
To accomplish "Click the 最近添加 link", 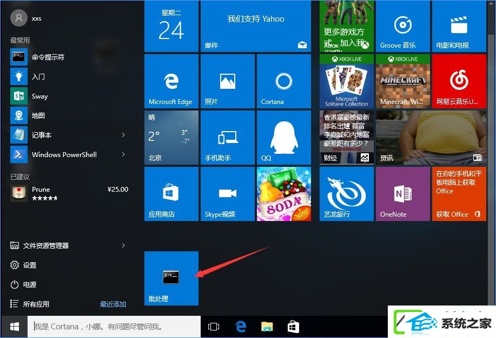I will [113, 304].
